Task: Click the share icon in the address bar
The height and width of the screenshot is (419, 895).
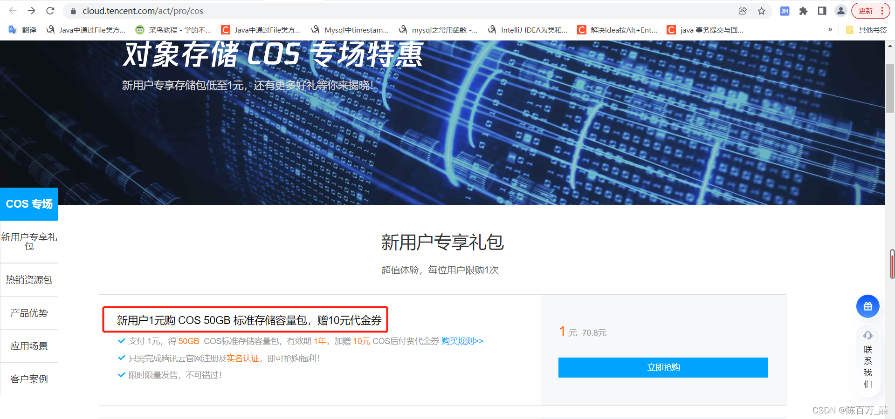Action: coord(743,11)
